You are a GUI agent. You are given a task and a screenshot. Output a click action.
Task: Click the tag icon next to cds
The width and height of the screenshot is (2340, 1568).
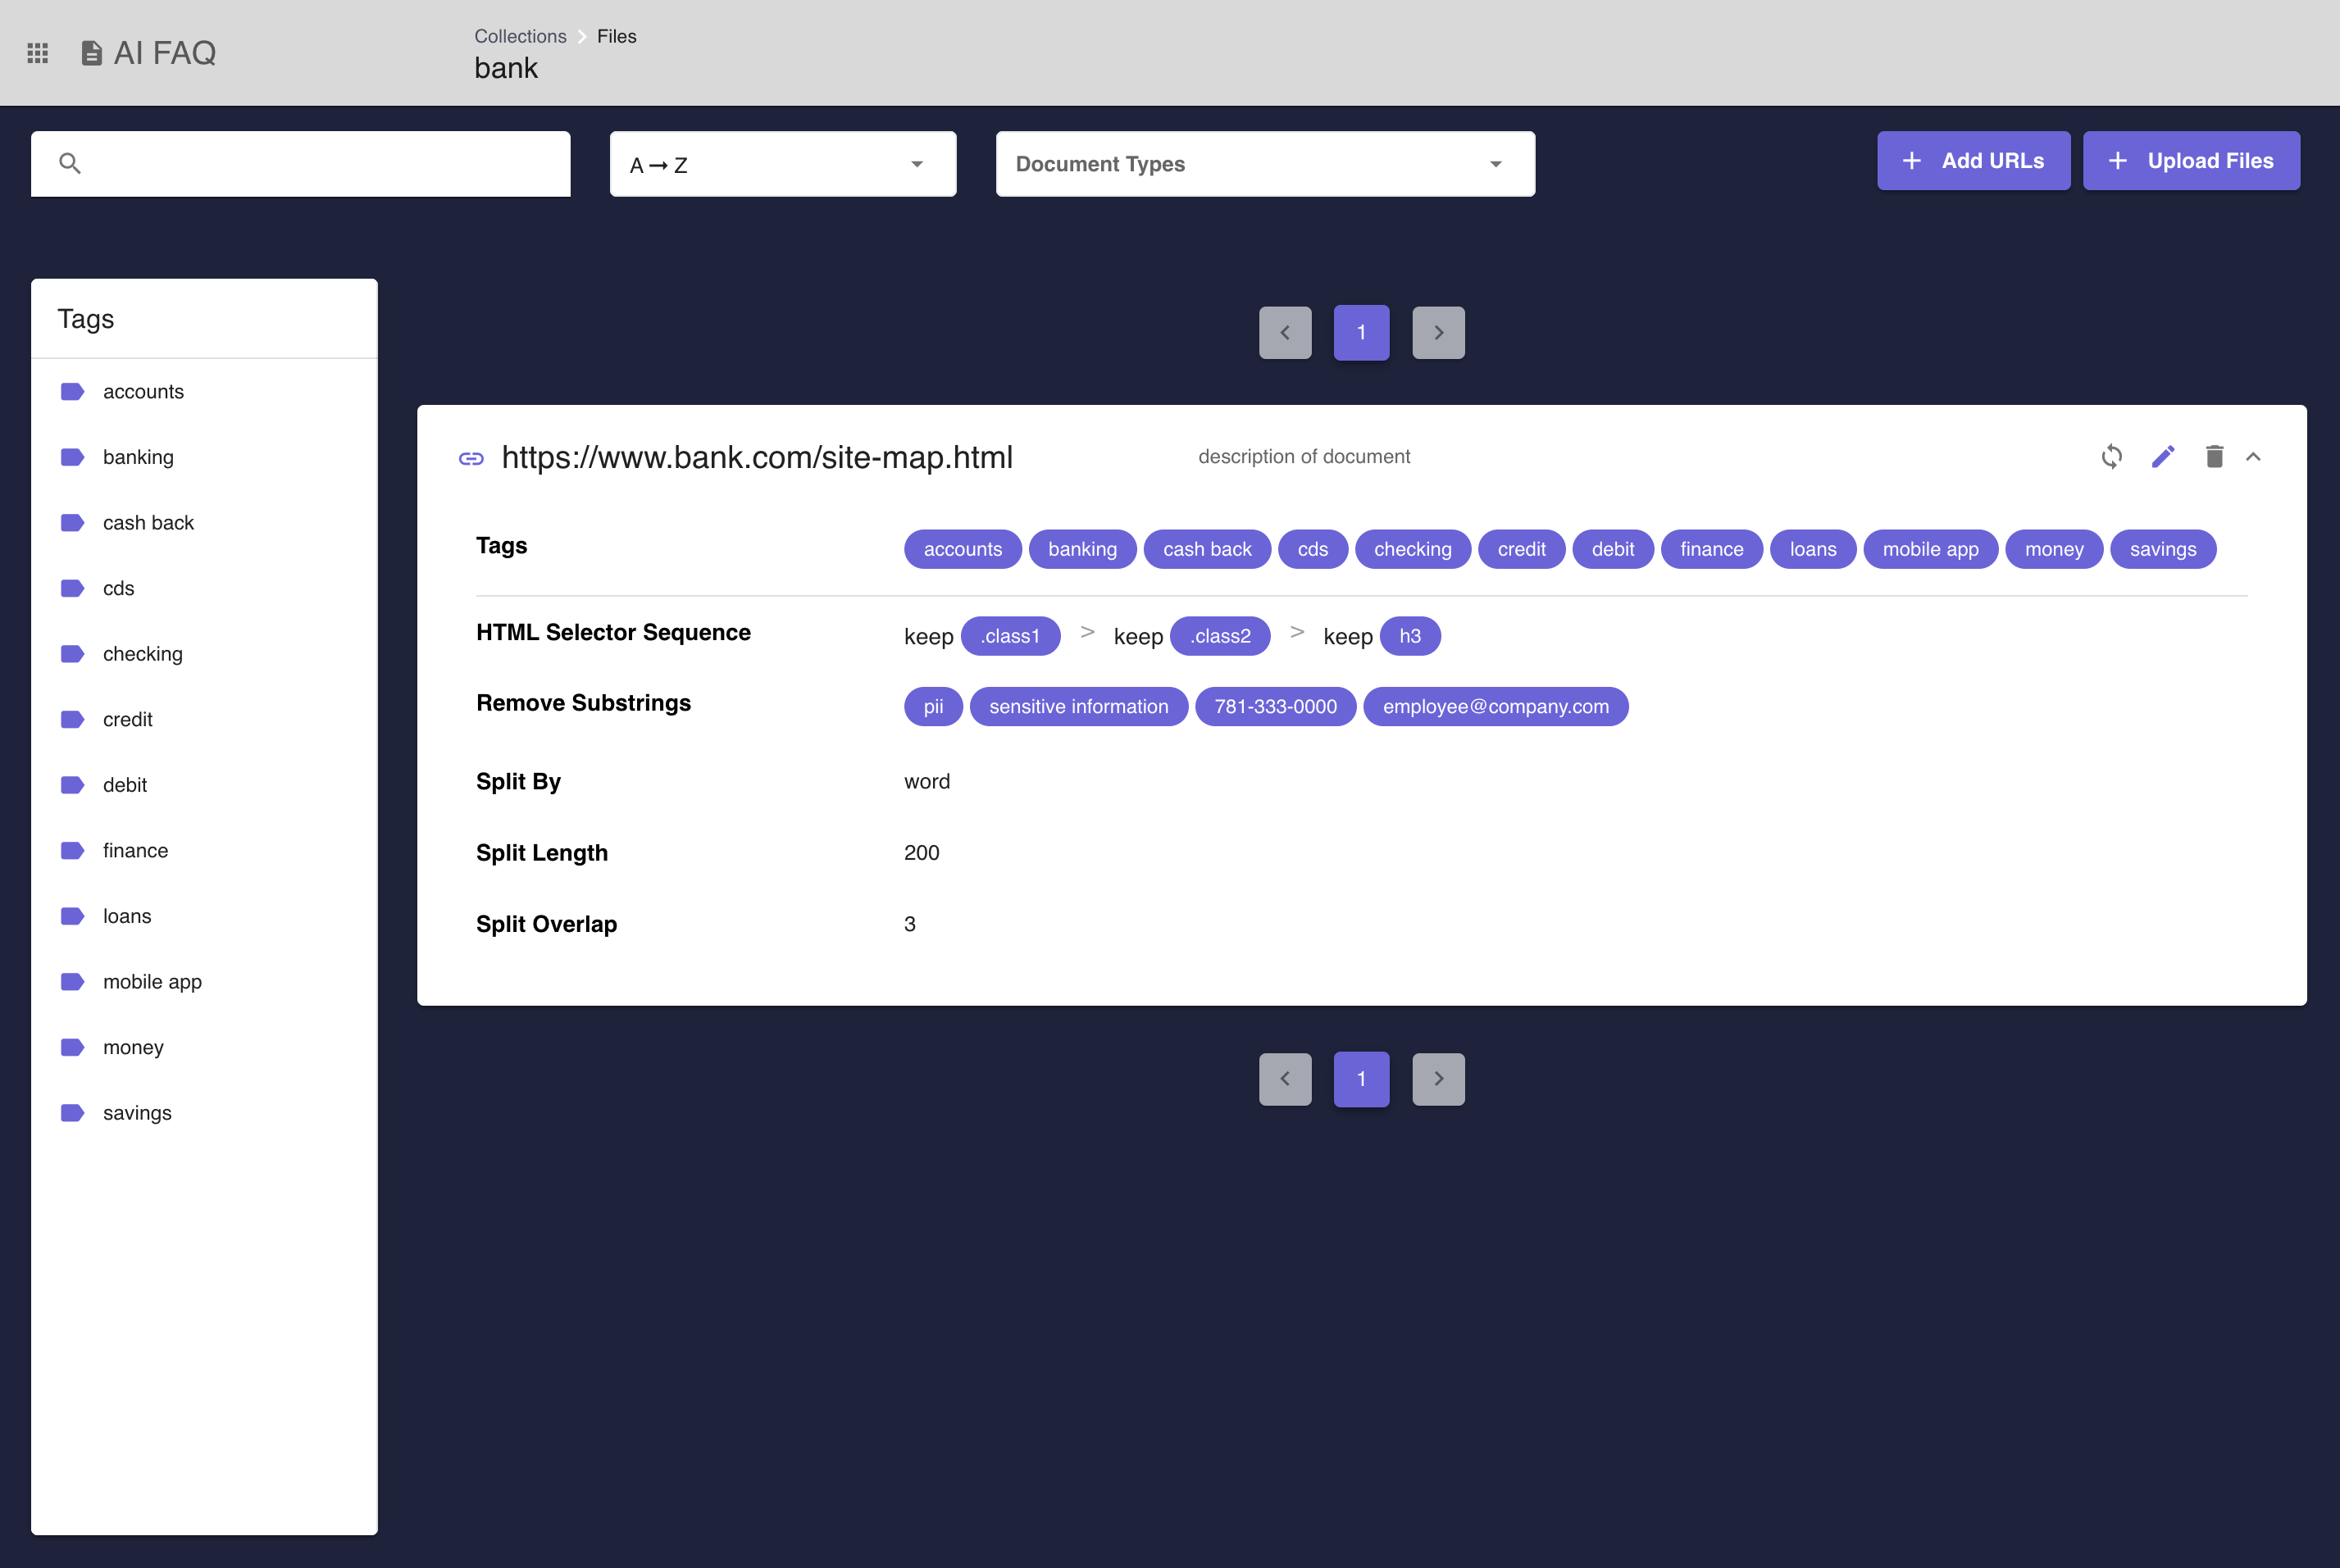(x=72, y=588)
